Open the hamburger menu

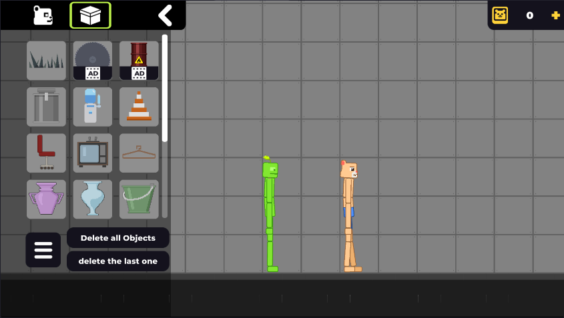tap(43, 250)
